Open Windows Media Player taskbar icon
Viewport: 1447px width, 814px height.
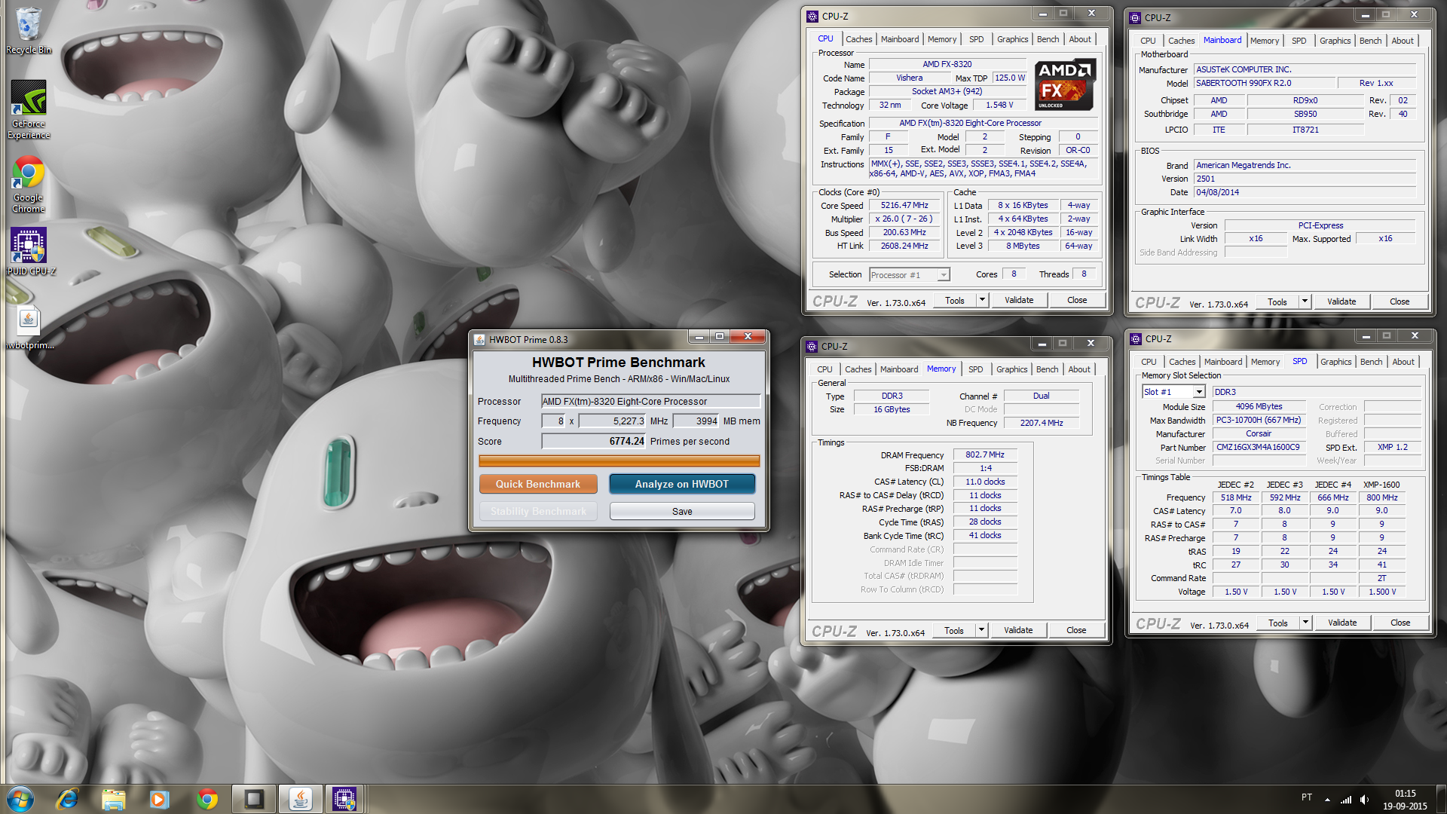159,799
